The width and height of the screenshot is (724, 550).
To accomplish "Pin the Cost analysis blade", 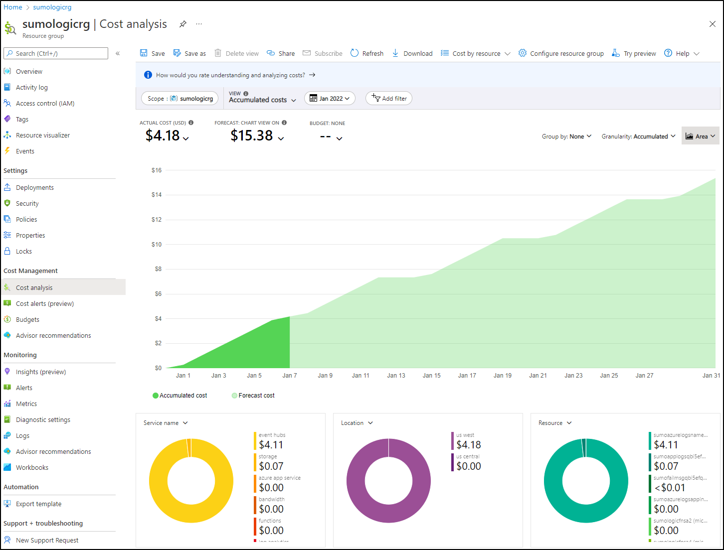I will tap(183, 24).
